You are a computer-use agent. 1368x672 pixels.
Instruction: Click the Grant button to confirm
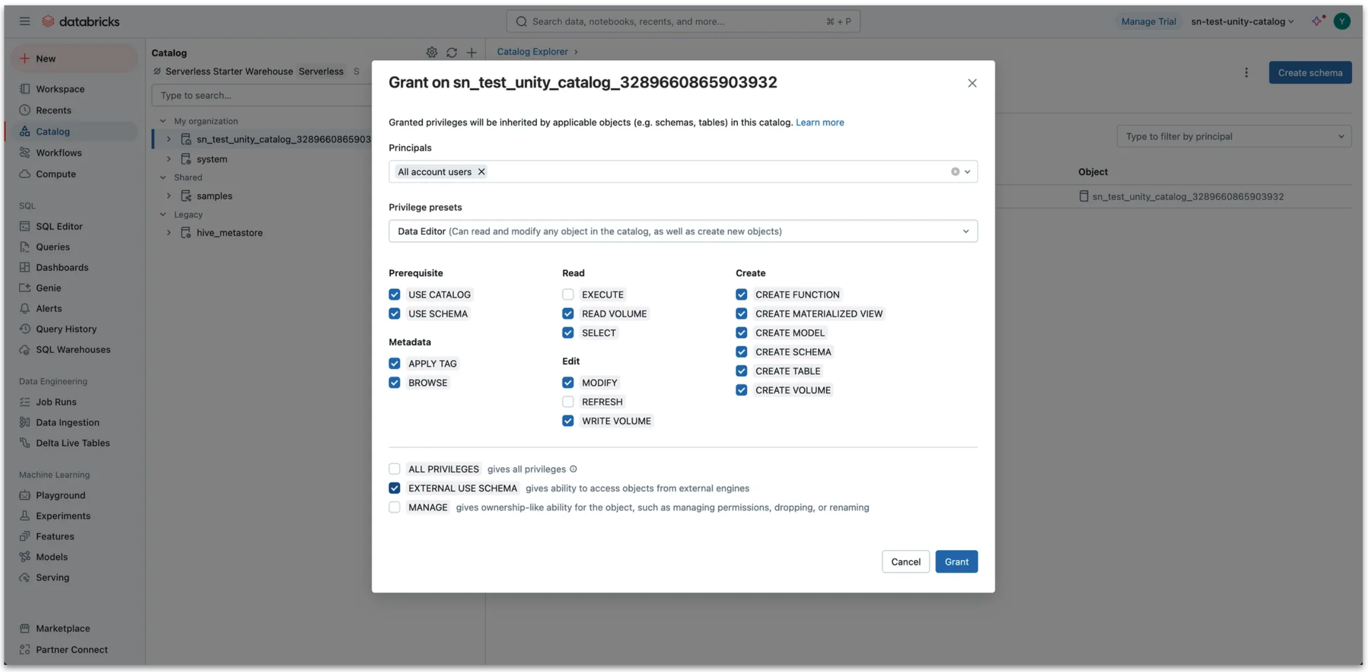956,561
